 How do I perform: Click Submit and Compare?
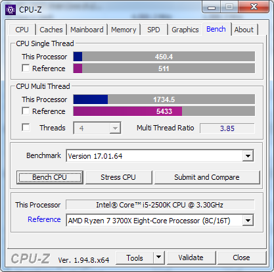207,177
